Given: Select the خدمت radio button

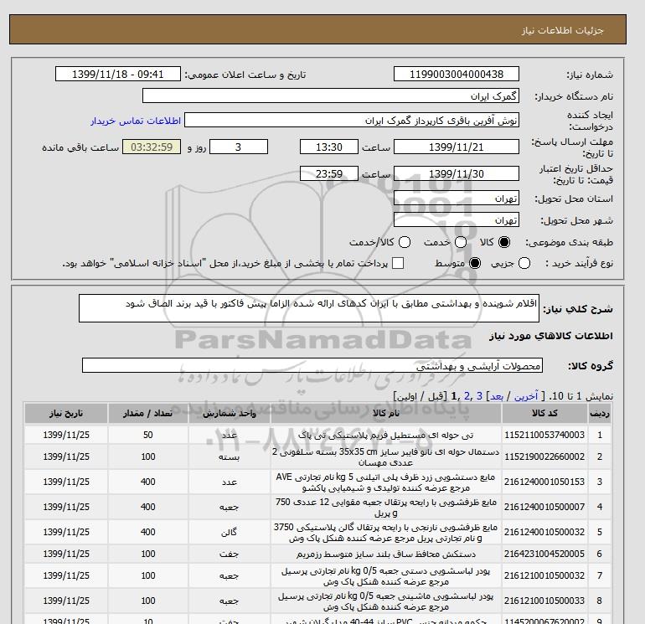Looking at the screenshot, I should [461, 242].
